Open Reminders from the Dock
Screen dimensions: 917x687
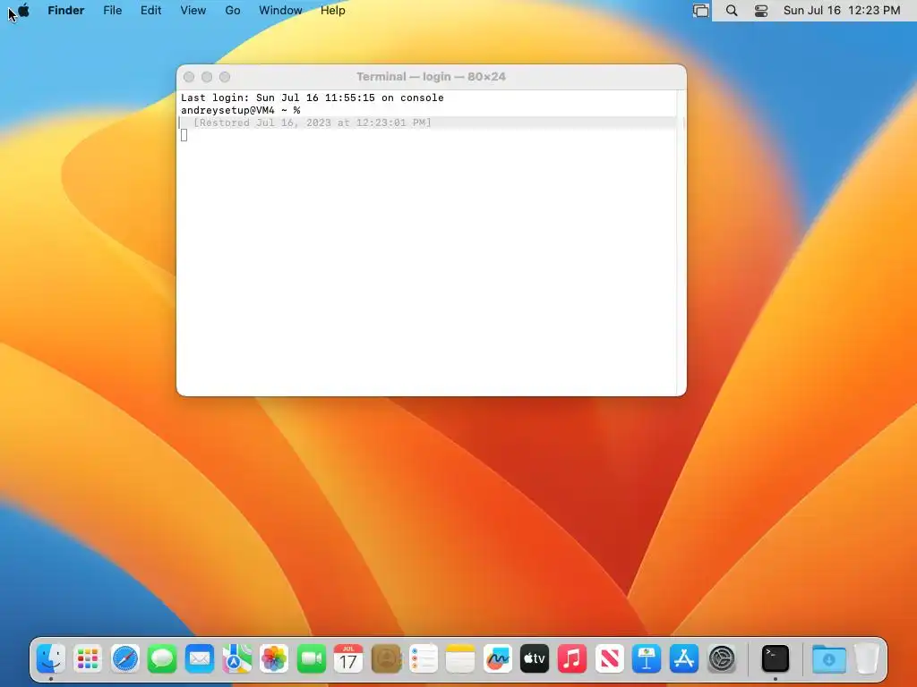coord(424,659)
